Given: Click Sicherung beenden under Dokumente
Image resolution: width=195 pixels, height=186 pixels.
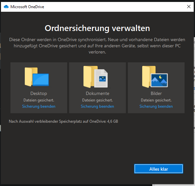Looking at the screenshot, I should pyautogui.click(x=97, y=106).
